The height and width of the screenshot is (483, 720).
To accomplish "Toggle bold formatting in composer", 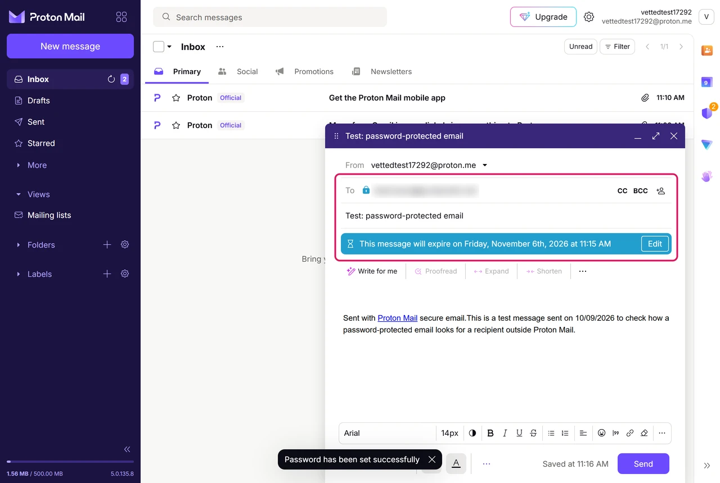I will pyautogui.click(x=490, y=433).
